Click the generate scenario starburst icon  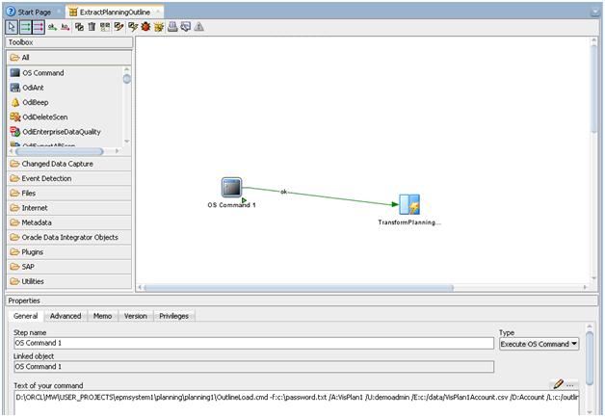159,27
